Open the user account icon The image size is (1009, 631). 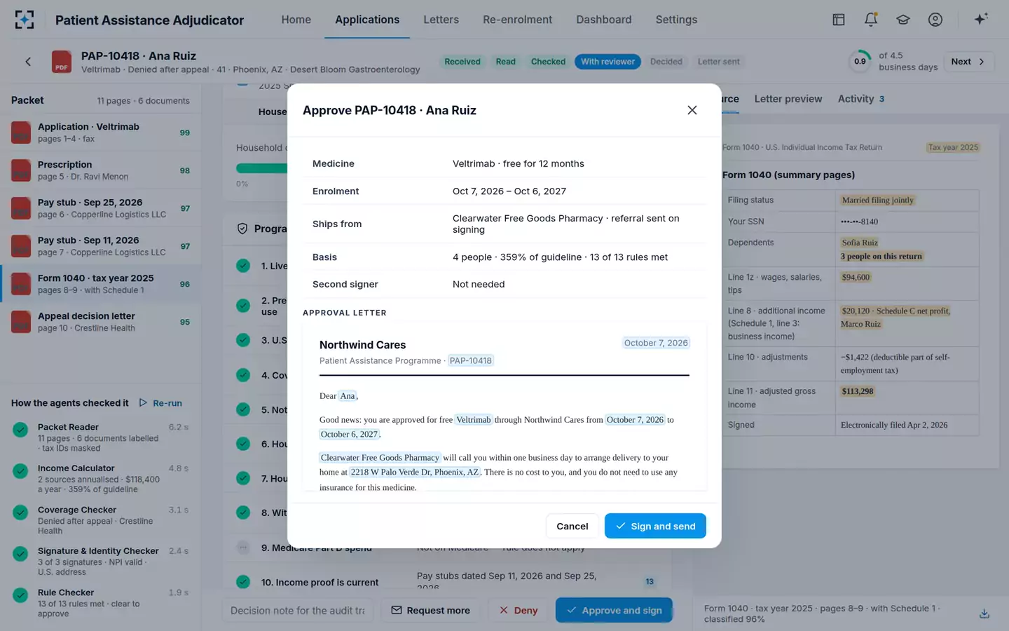pyautogui.click(x=935, y=20)
